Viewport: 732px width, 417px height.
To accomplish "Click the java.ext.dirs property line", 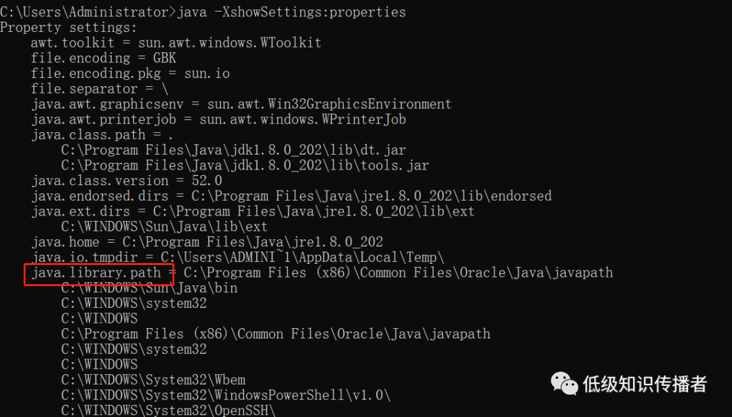I will pos(253,211).
